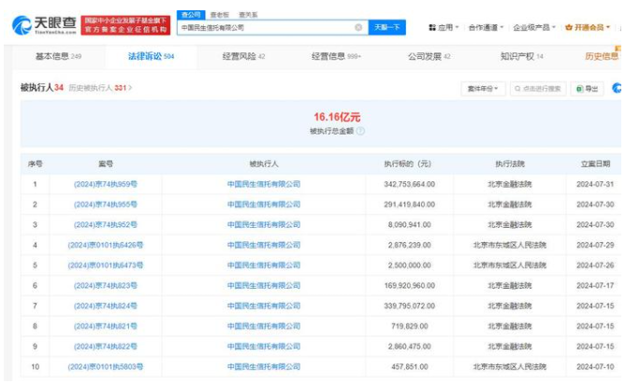640x384 pixels.
Task: Open case (2024)京0101执6473号
Action: point(106,265)
